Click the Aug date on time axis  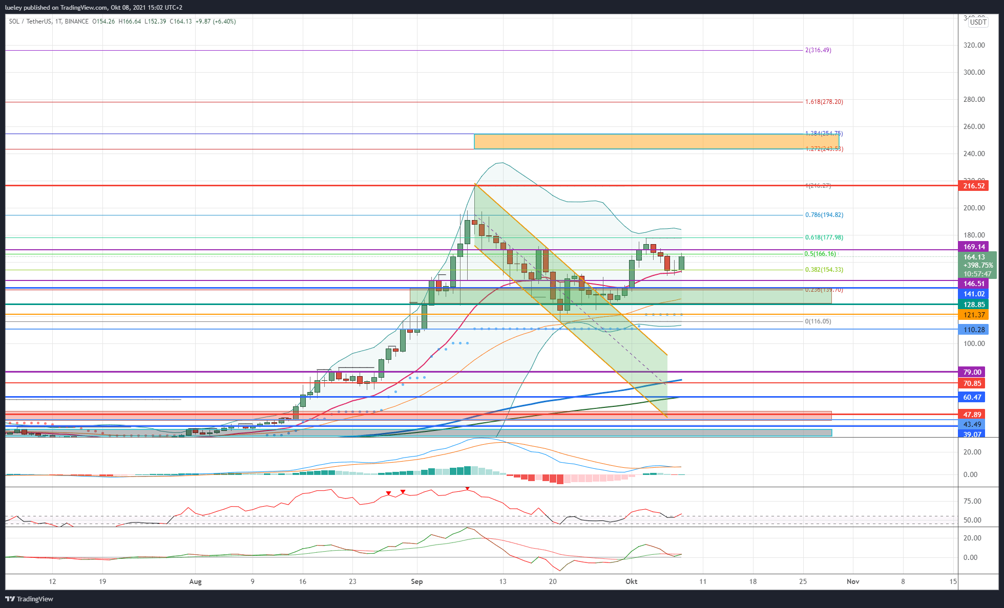pos(195,581)
